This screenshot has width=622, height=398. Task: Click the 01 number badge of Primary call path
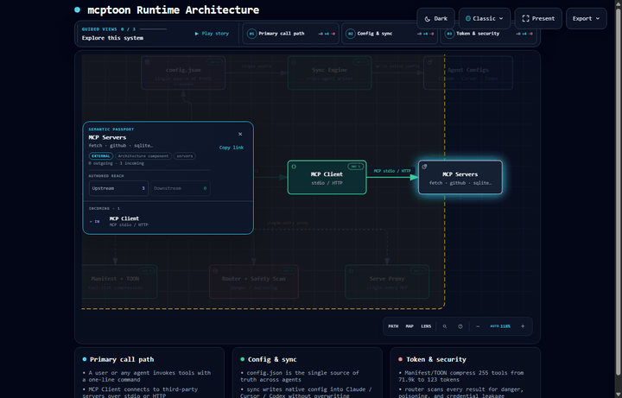point(251,34)
